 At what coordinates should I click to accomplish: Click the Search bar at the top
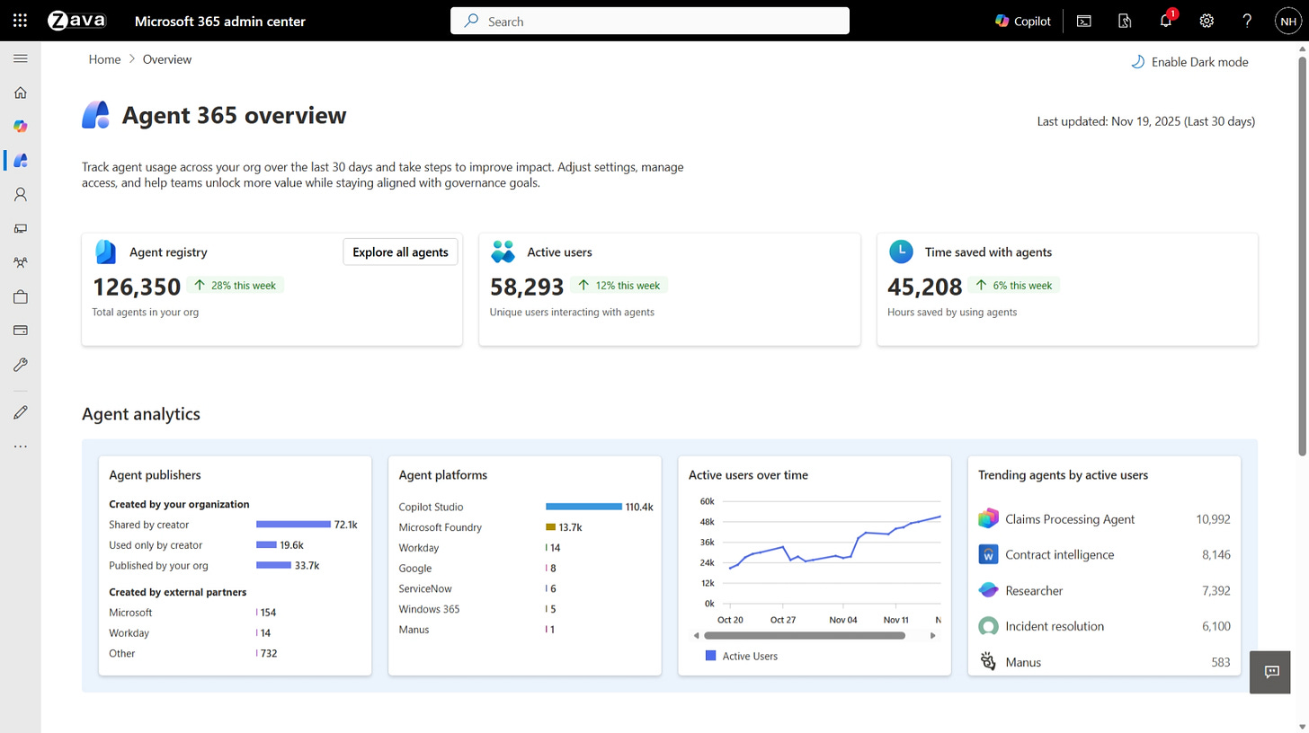[x=649, y=20]
